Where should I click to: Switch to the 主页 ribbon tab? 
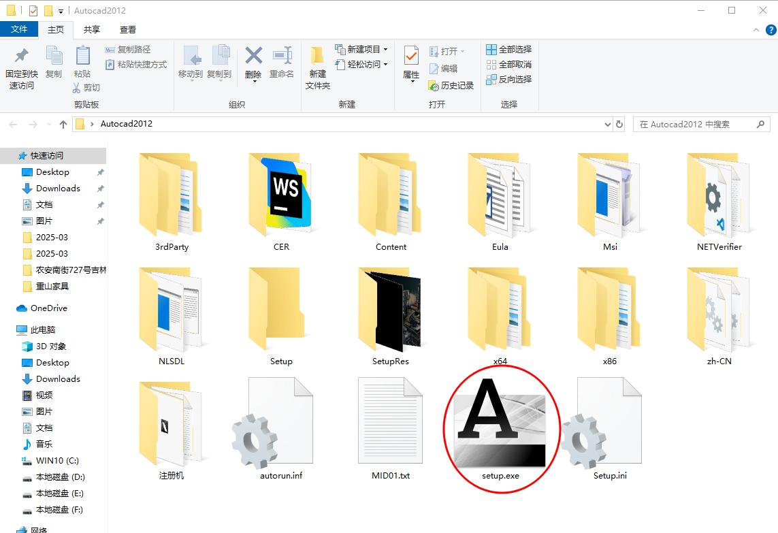[56, 30]
